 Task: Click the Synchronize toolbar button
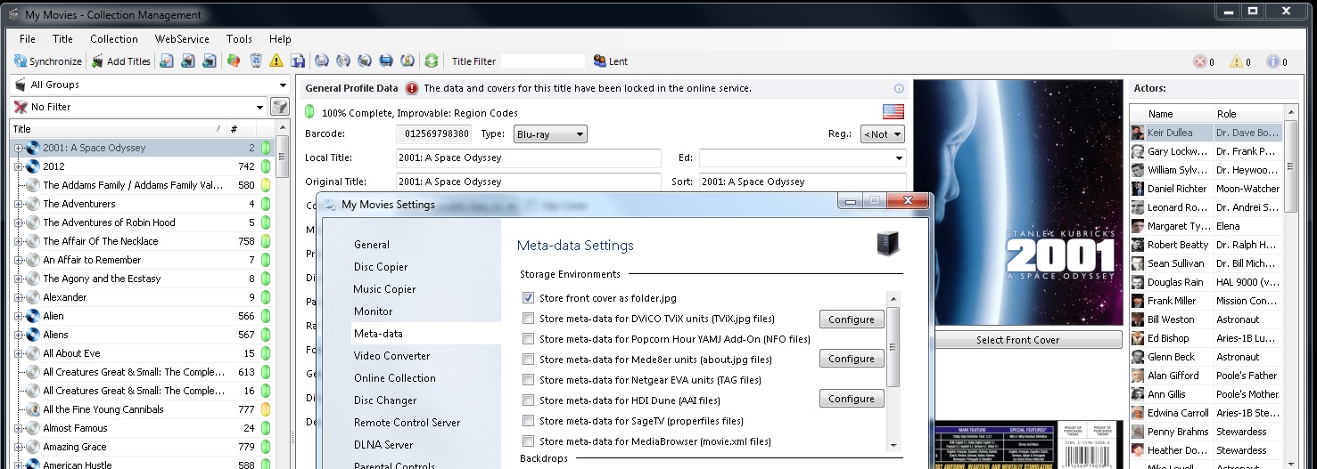point(48,61)
